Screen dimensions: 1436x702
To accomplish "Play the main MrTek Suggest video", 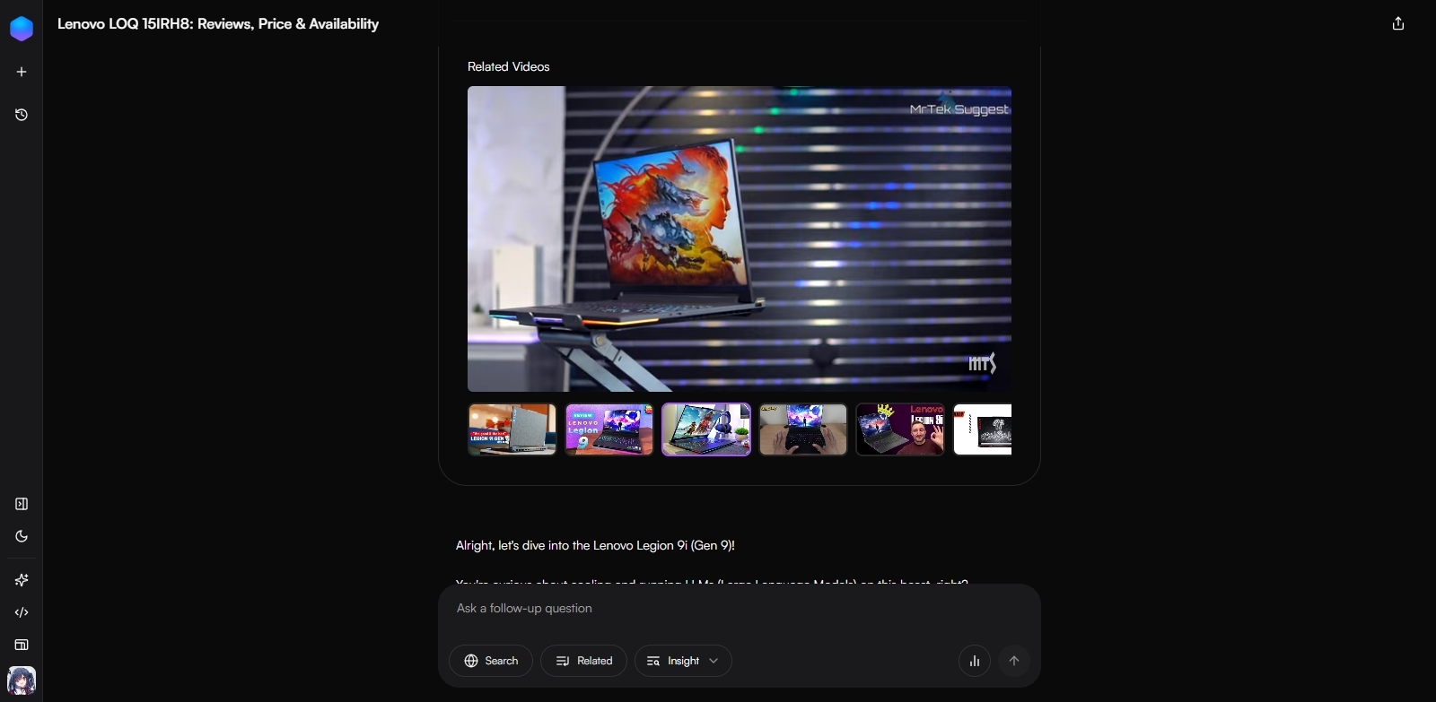I will 739,238.
